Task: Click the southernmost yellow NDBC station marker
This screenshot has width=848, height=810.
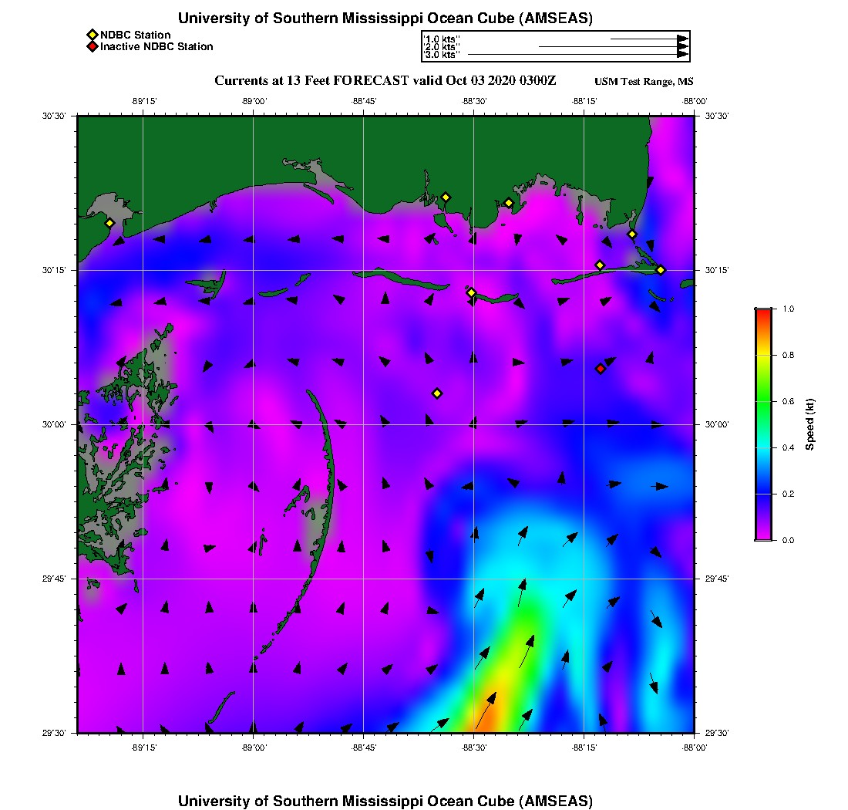Action: click(x=437, y=393)
